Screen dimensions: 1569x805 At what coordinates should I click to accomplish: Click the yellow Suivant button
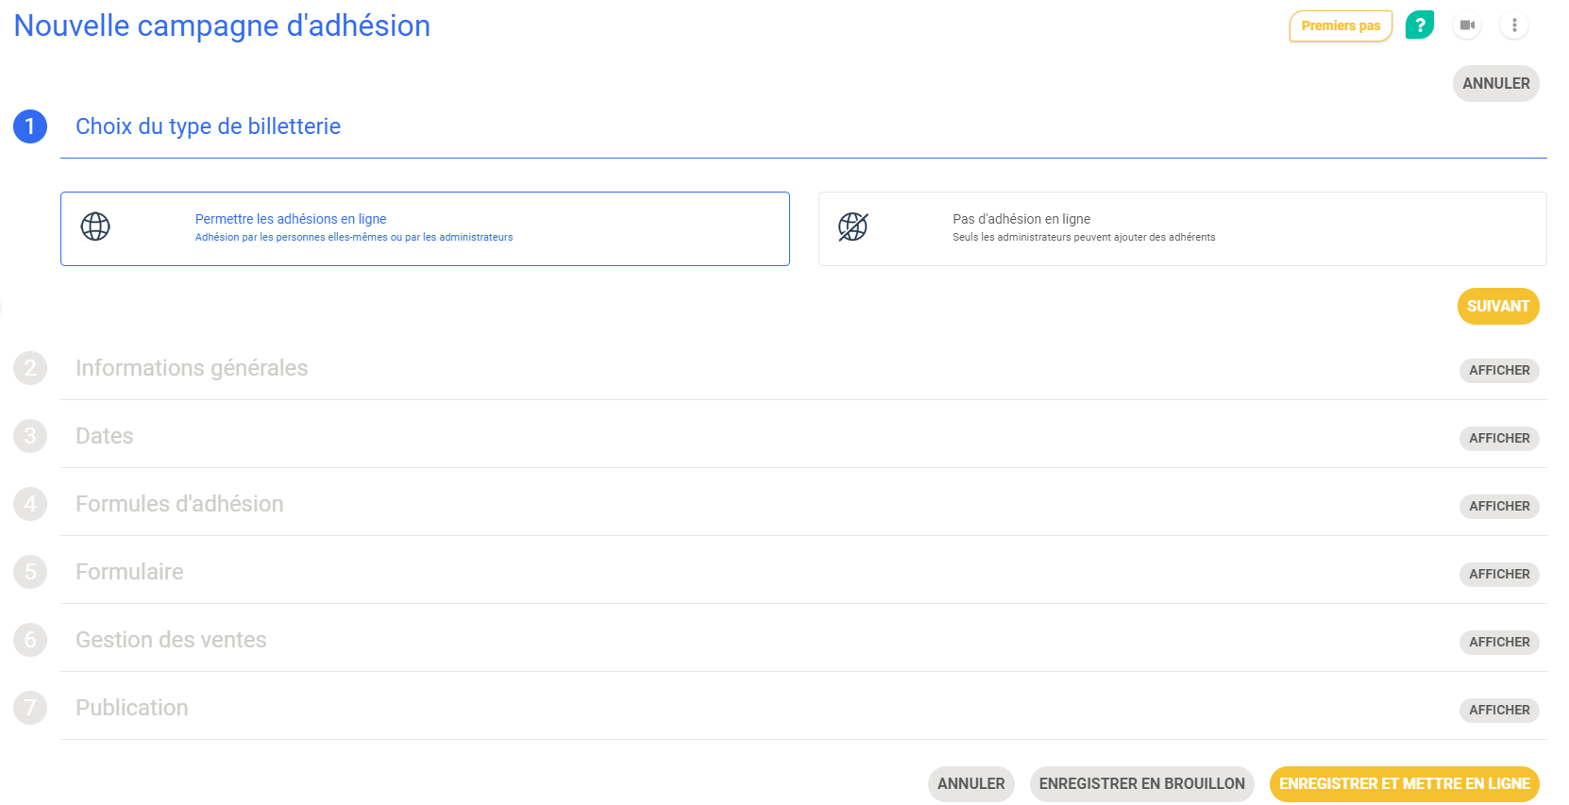(x=1497, y=306)
